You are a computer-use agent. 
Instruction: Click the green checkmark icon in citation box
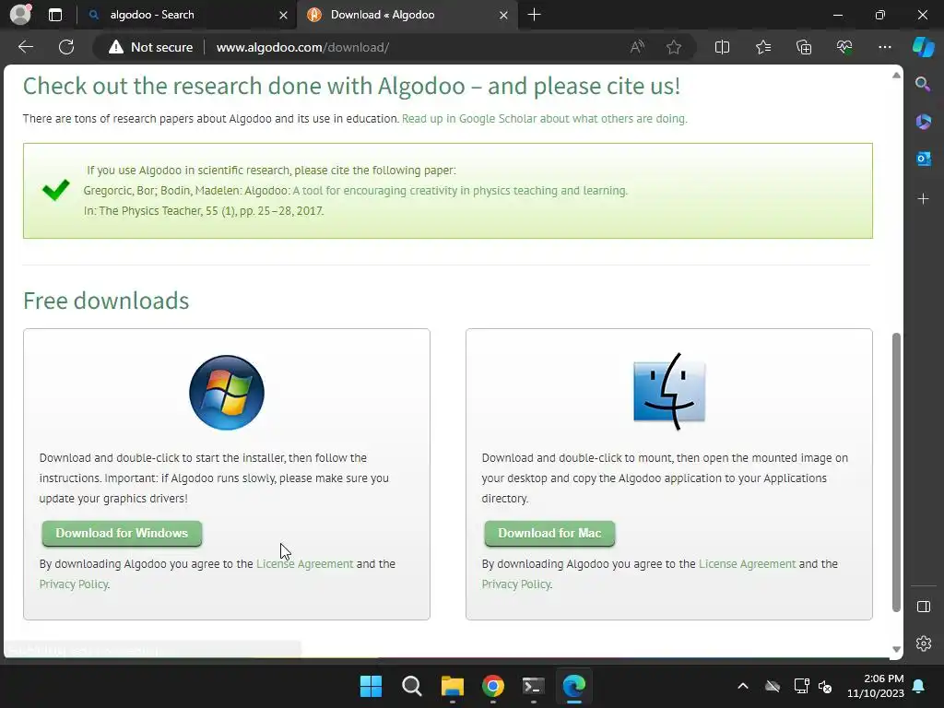(56, 190)
